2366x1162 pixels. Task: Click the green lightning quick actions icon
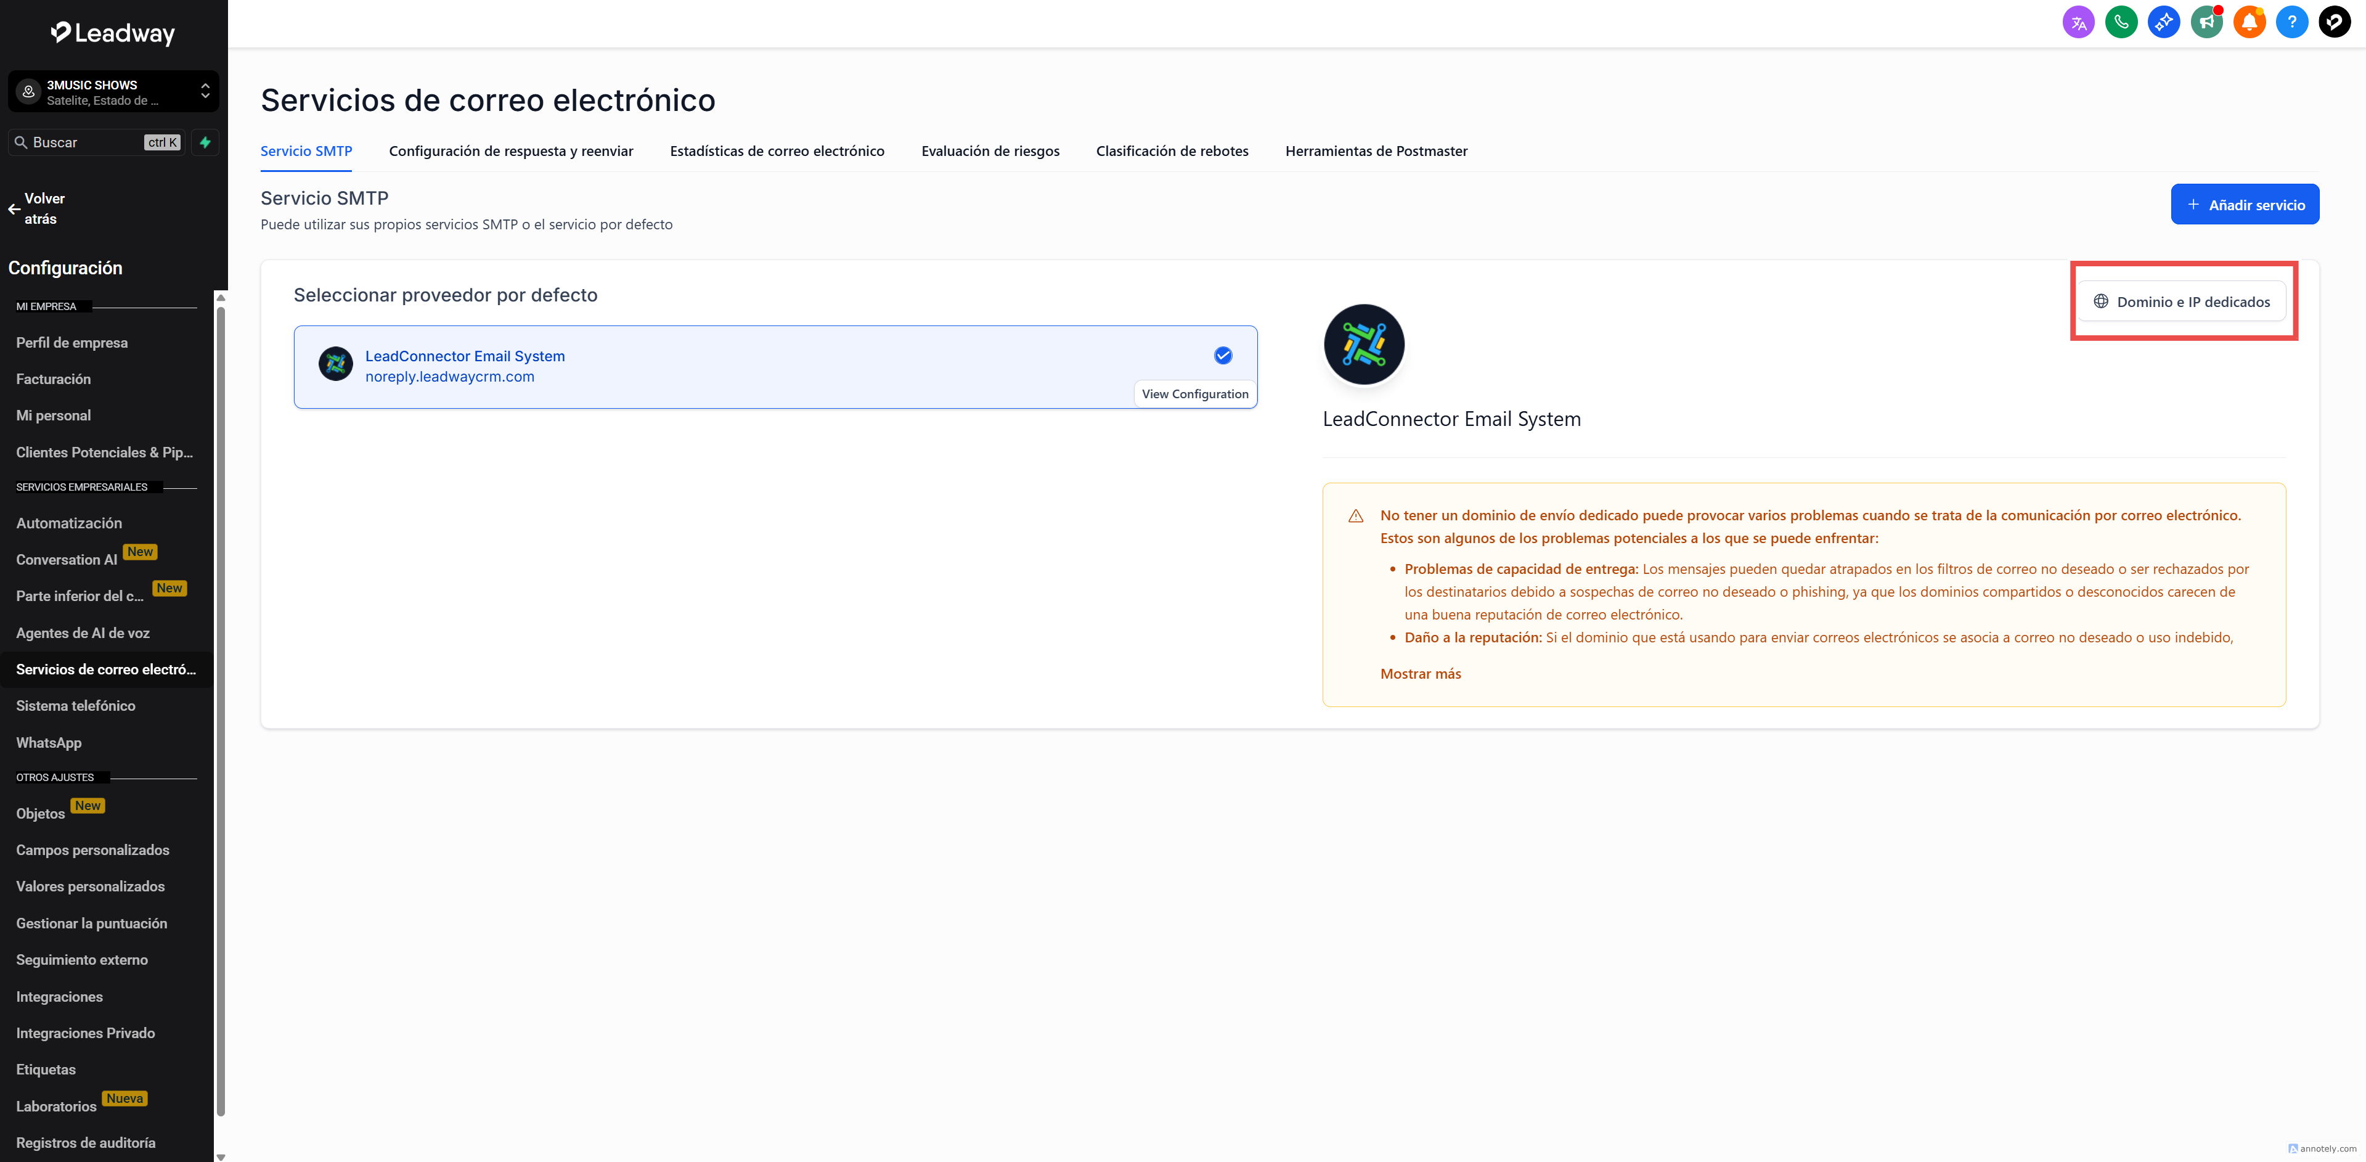coord(206,142)
